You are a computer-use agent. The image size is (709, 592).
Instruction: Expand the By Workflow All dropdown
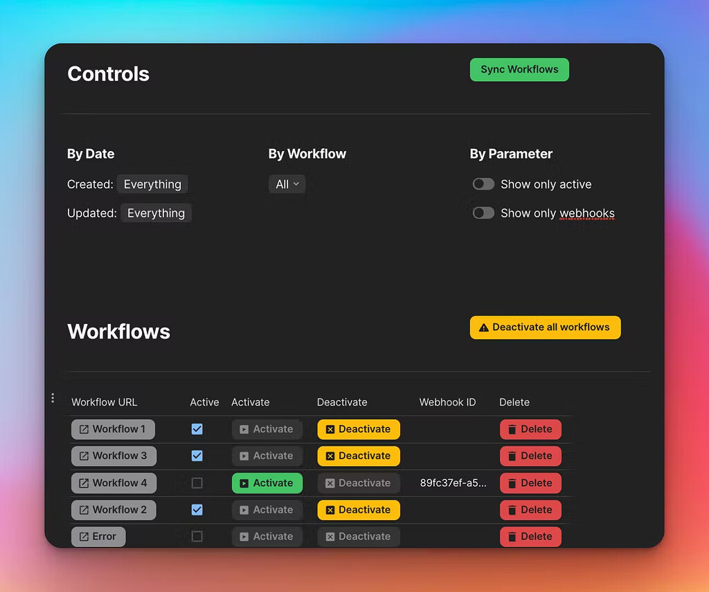coord(287,184)
